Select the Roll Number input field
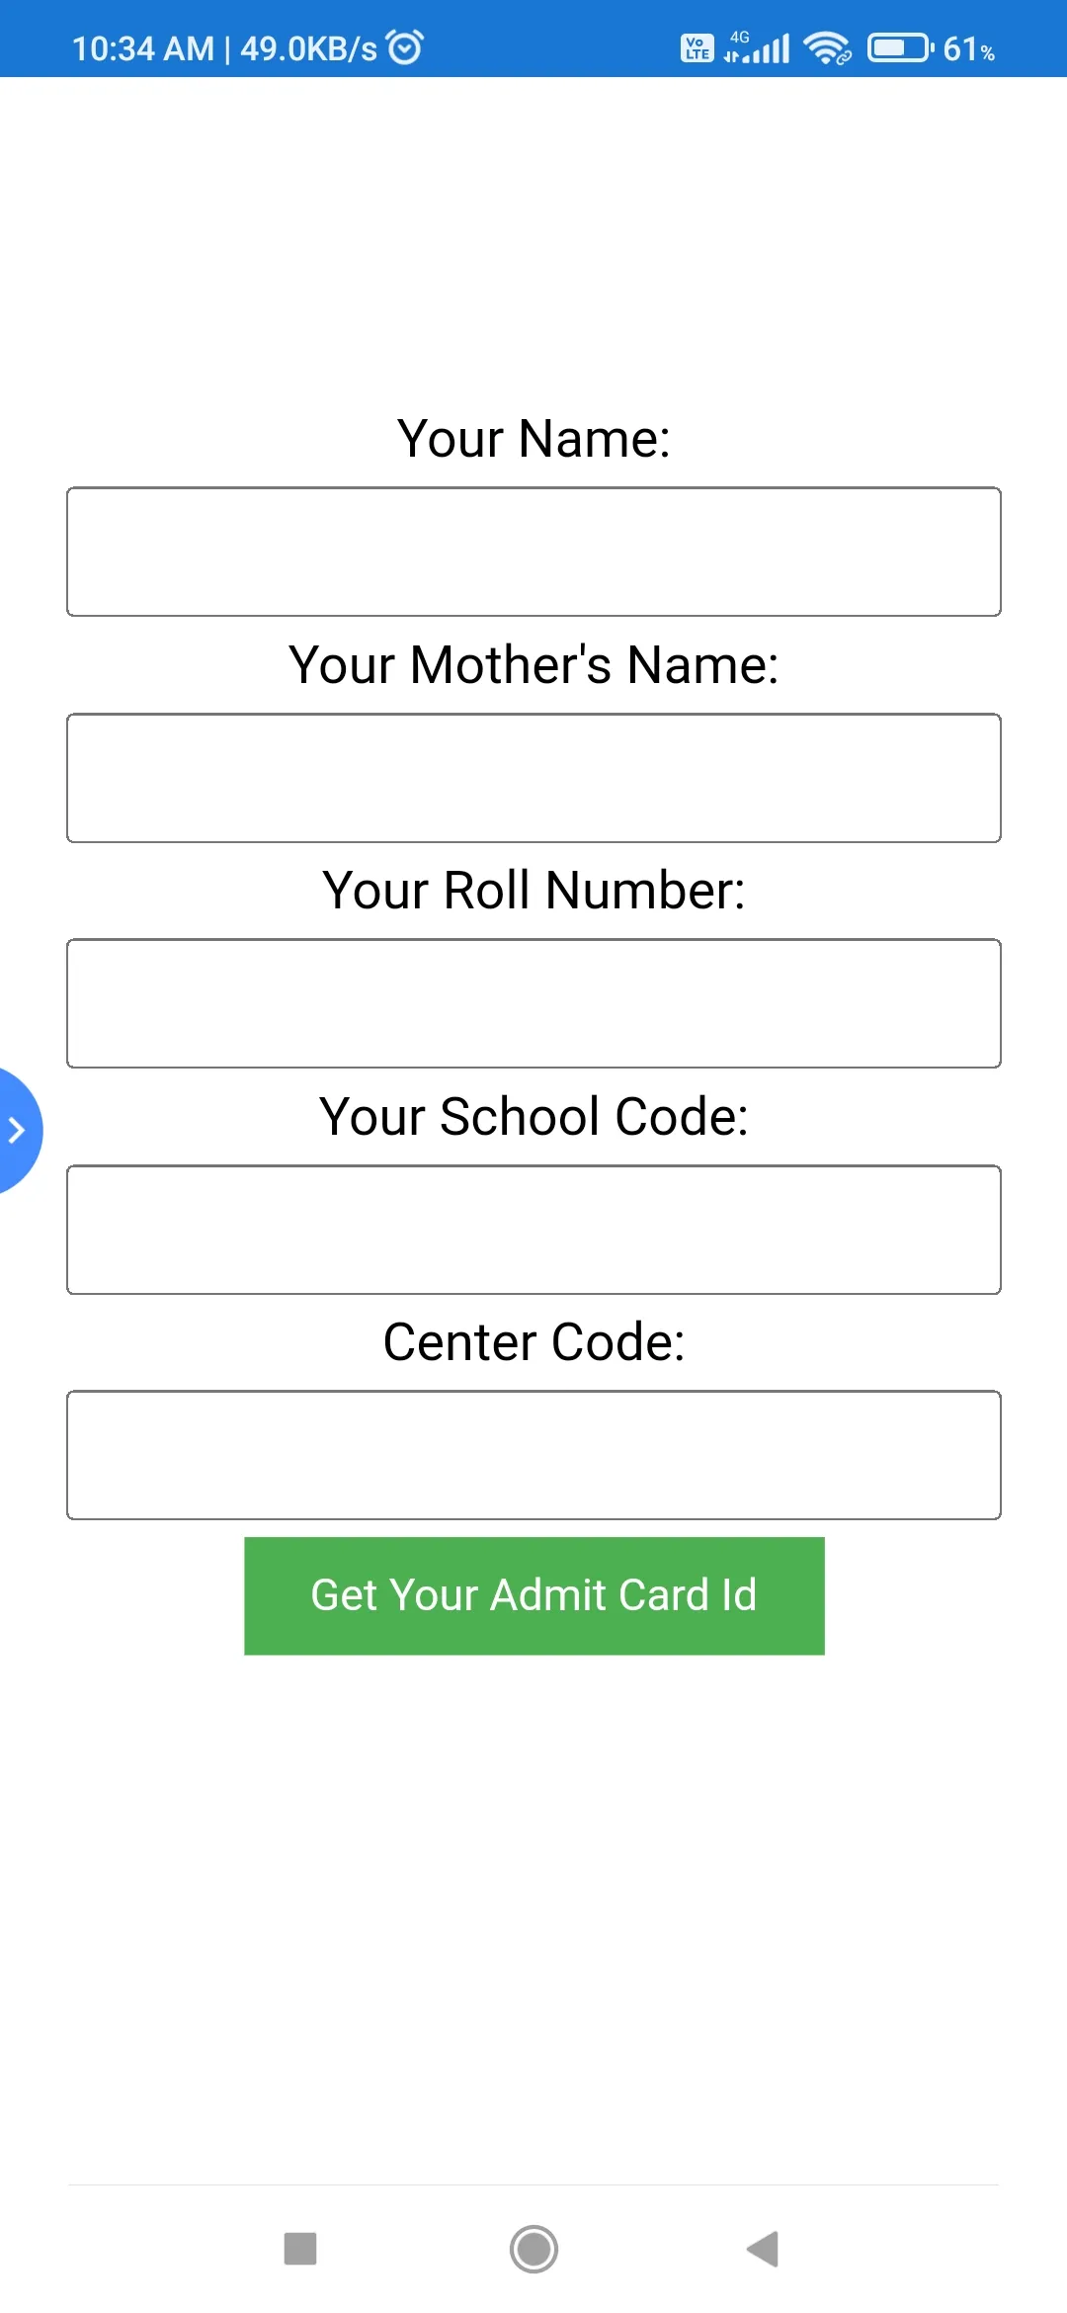 point(533,1003)
